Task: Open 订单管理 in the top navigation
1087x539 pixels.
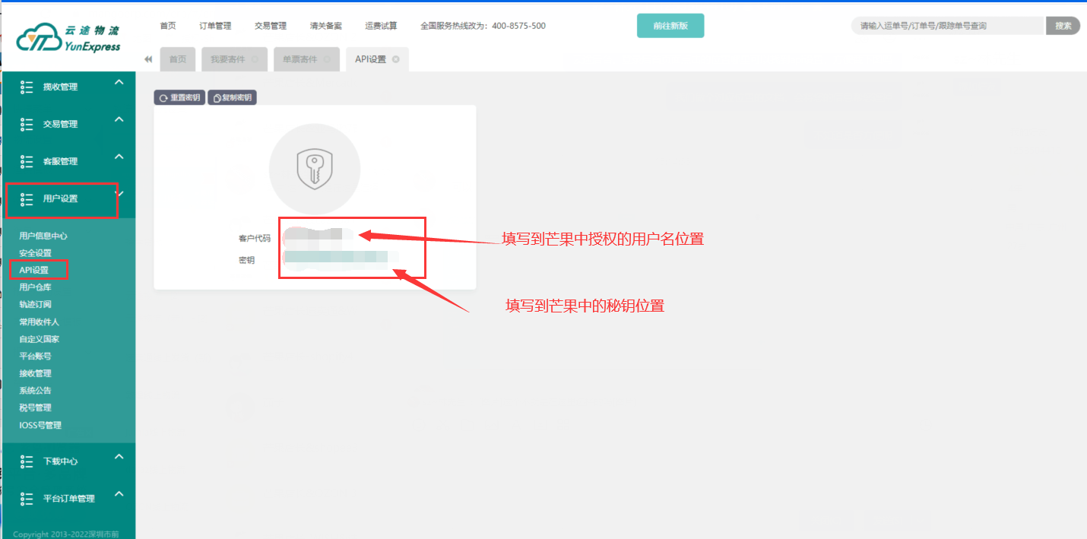Action: pos(215,26)
